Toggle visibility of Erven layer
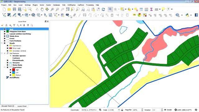The image size is (199, 112). coord(5,39)
